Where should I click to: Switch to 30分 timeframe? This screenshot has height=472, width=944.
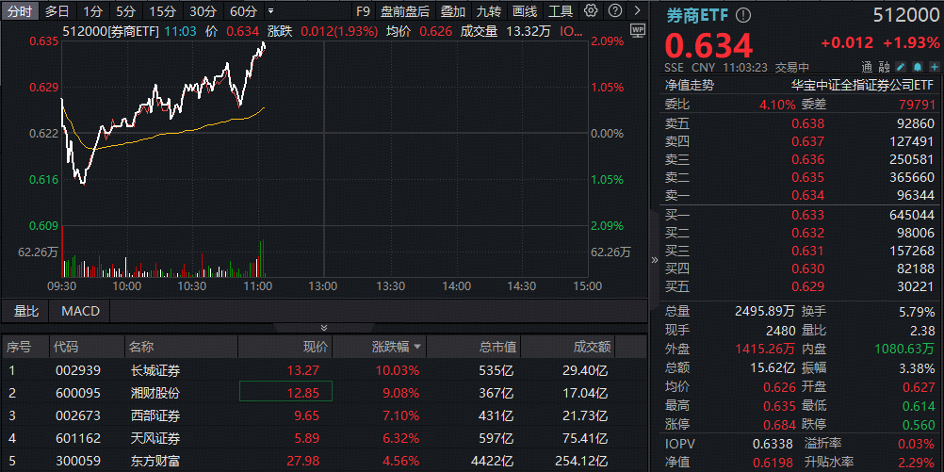203,11
